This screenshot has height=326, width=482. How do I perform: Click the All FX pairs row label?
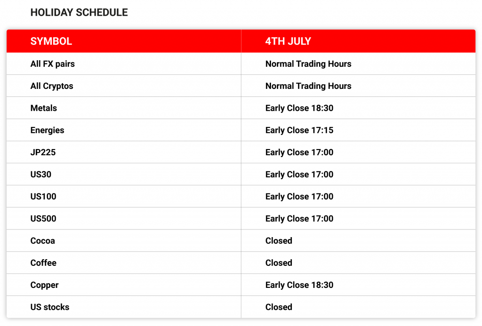(53, 64)
